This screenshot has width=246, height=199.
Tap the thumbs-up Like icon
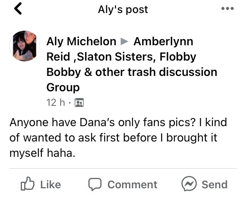click(28, 184)
